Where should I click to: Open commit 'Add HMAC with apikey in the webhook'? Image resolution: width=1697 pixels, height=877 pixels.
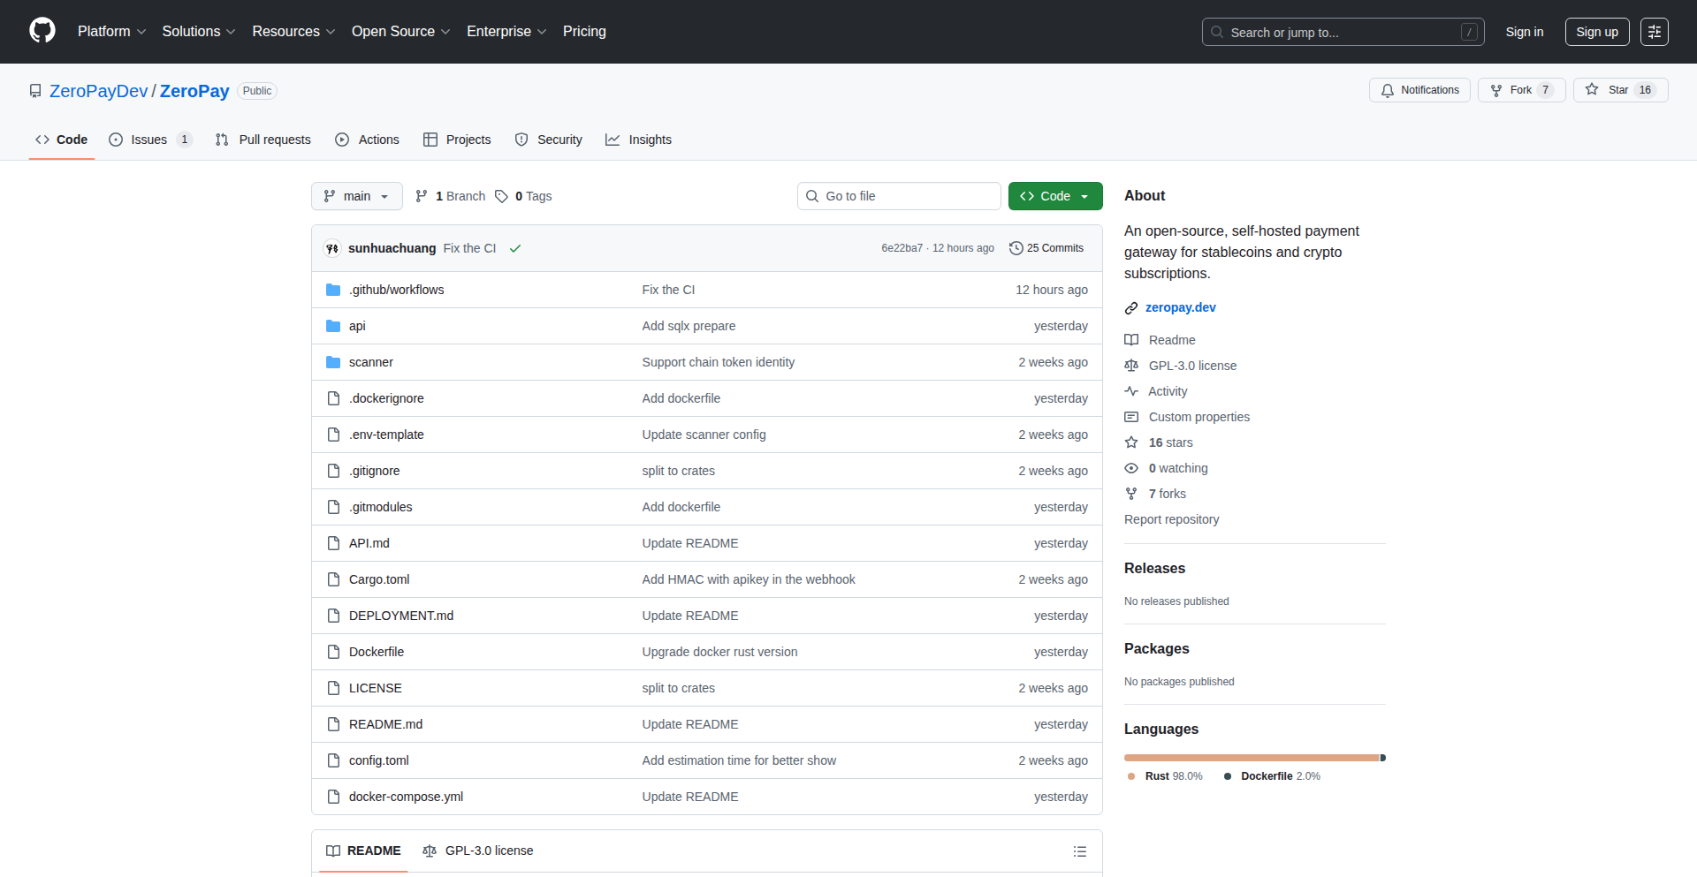749,579
